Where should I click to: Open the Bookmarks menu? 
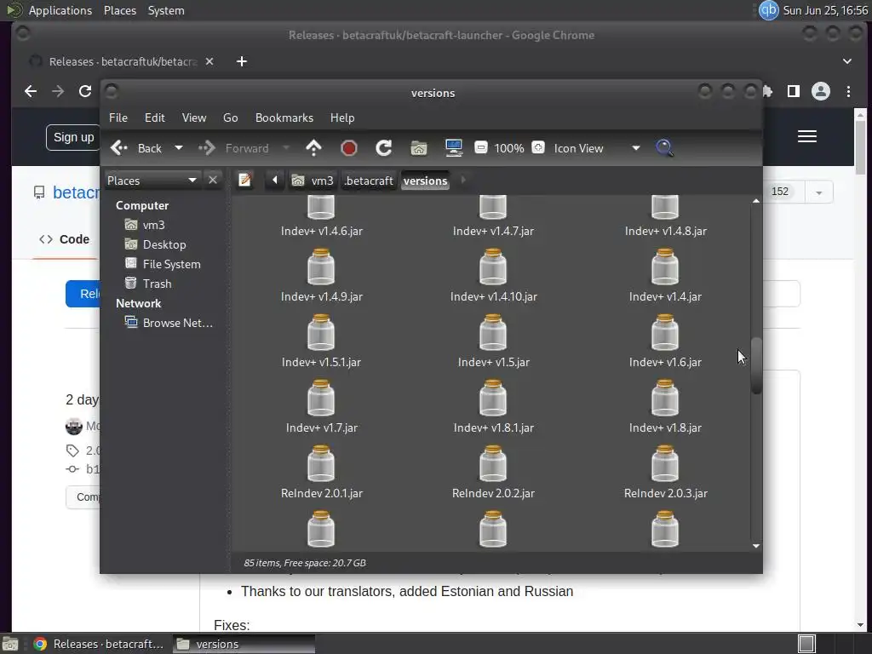point(284,118)
